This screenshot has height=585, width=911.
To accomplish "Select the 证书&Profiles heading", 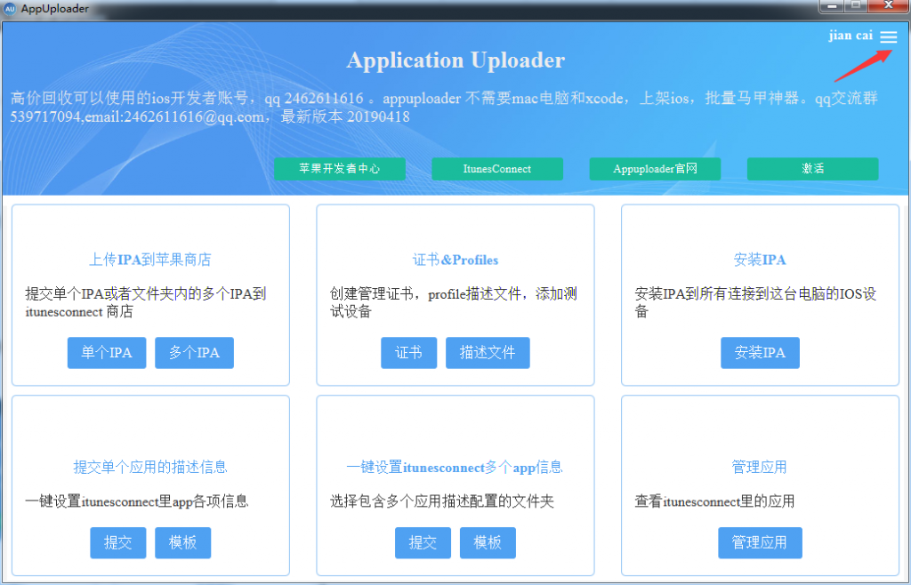I will point(455,260).
